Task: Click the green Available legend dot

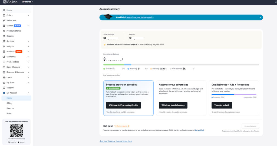Action: (104, 69)
